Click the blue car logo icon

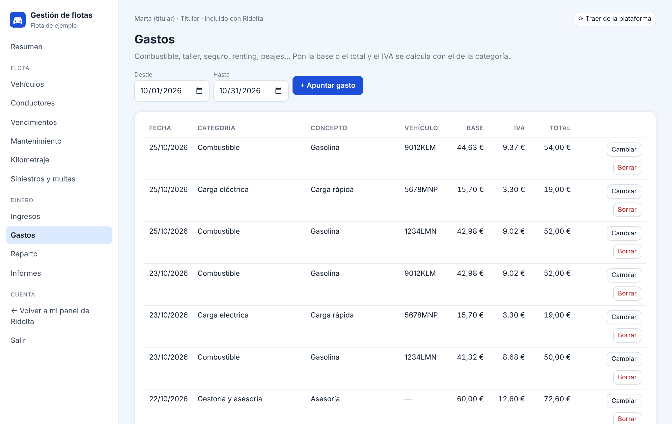18,20
